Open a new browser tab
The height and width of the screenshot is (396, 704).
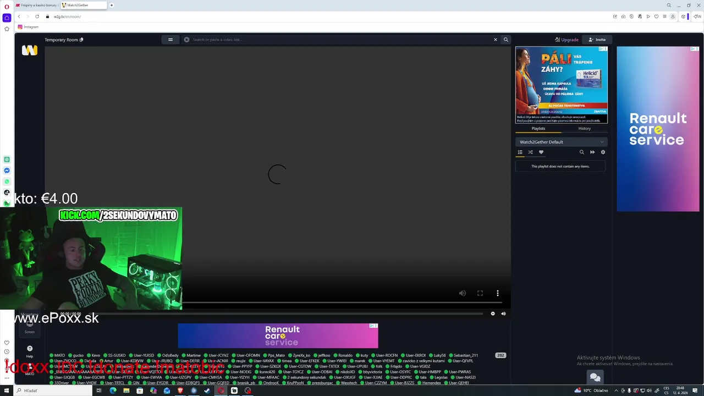tap(112, 5)
